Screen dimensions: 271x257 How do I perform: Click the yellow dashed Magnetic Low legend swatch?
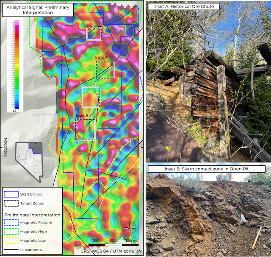11,240
